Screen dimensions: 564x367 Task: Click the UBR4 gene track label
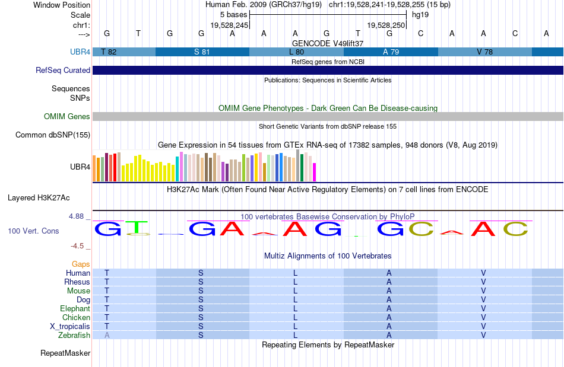click(x=80, y=52)
